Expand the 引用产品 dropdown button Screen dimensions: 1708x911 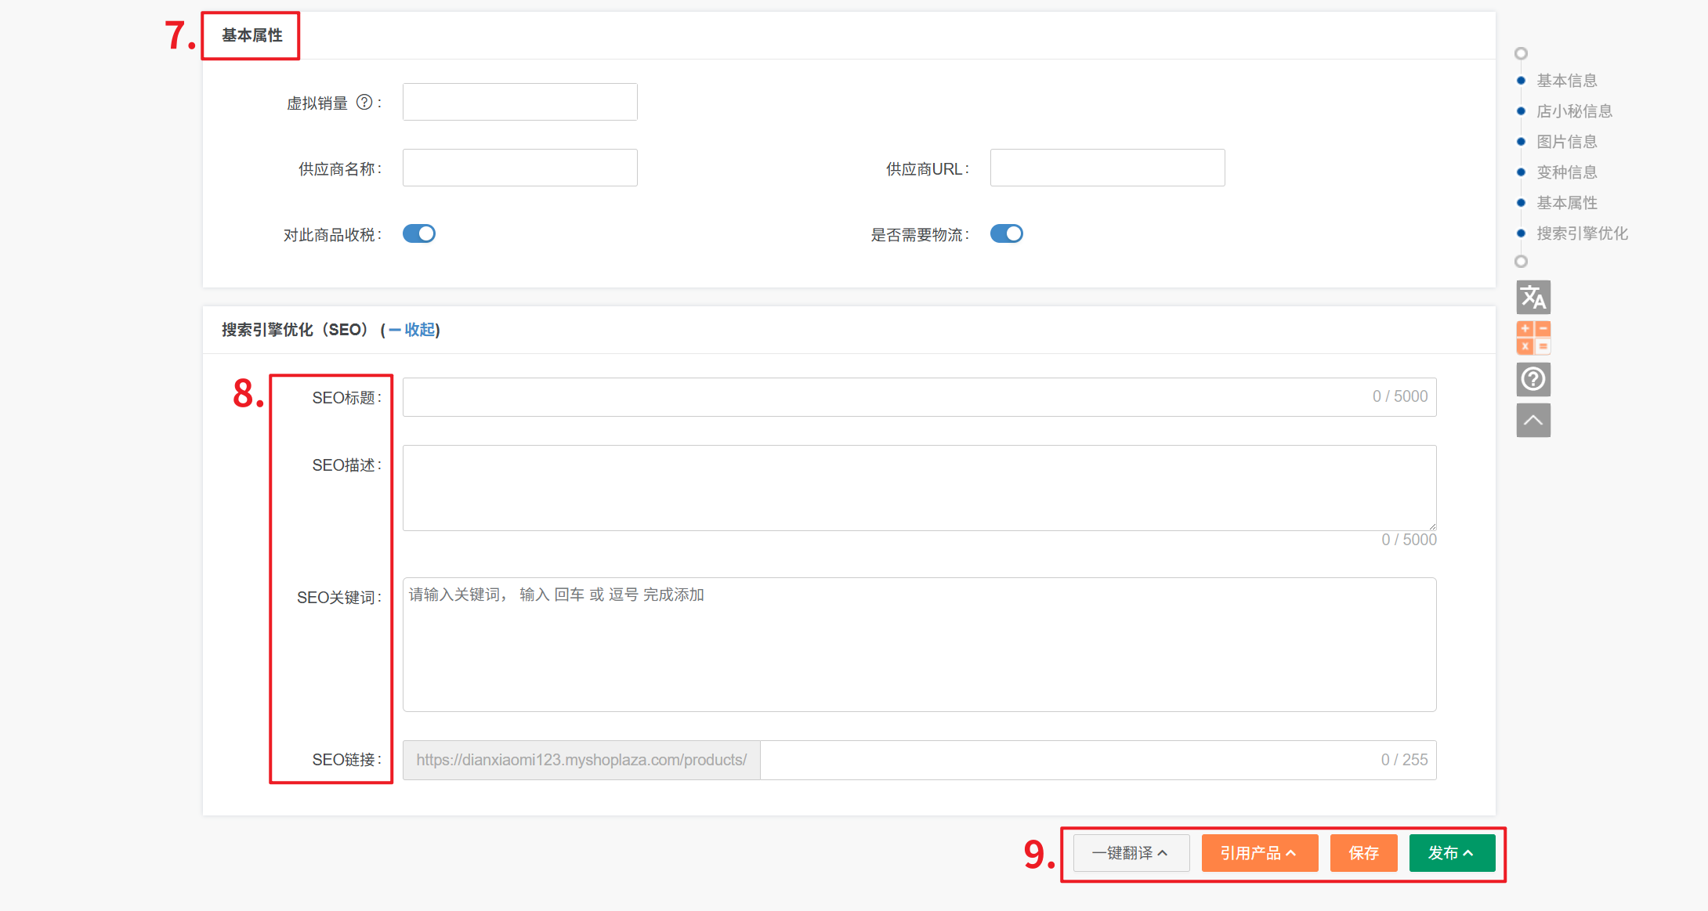[x=1259, y=853]
